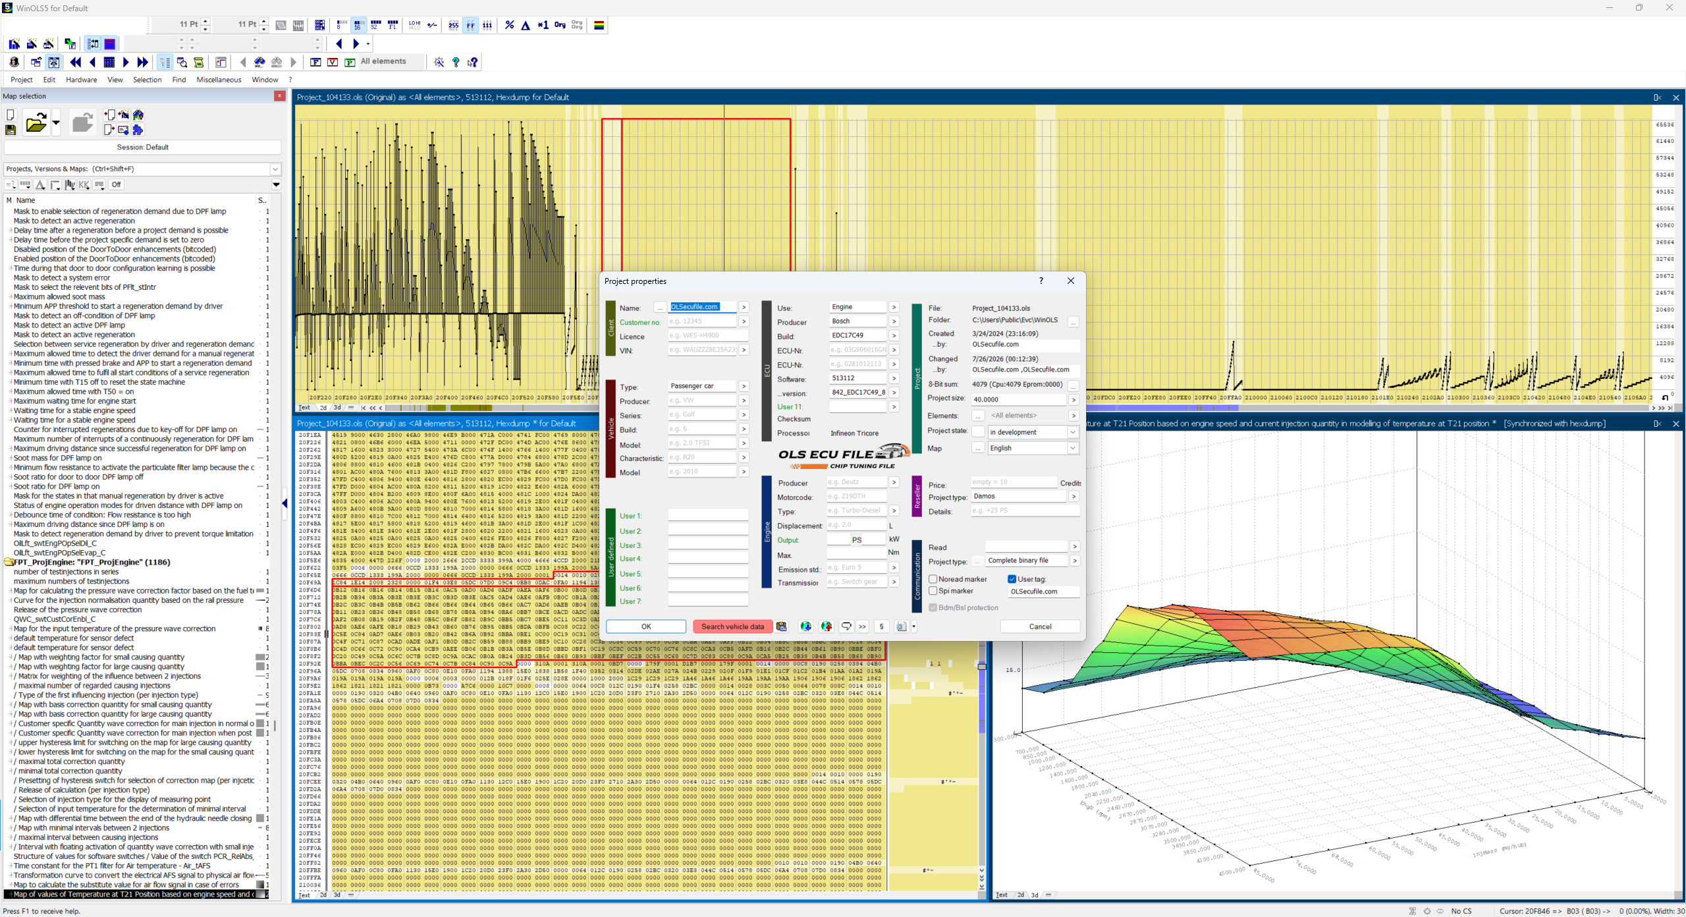Click the paragraph § button in dialog

[x=881, y=626]
